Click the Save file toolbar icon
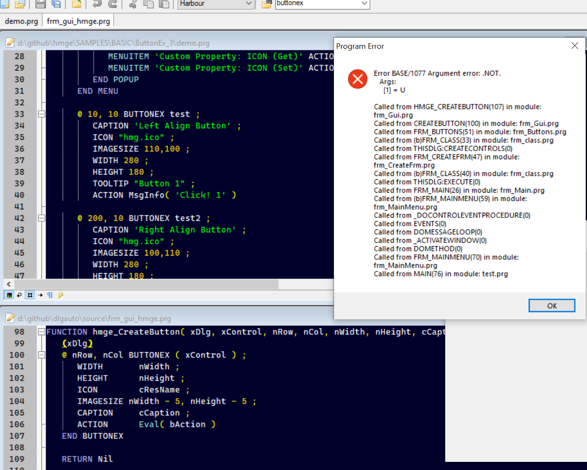Screen dimensions: 587x470 [x=41, y=4]
